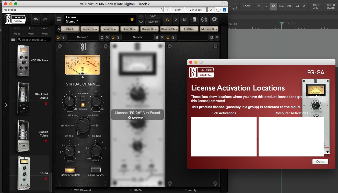Select the Classic Tubes module thumbnail
The height and width of the screenshot is (193, 338).
click(23, 136)
